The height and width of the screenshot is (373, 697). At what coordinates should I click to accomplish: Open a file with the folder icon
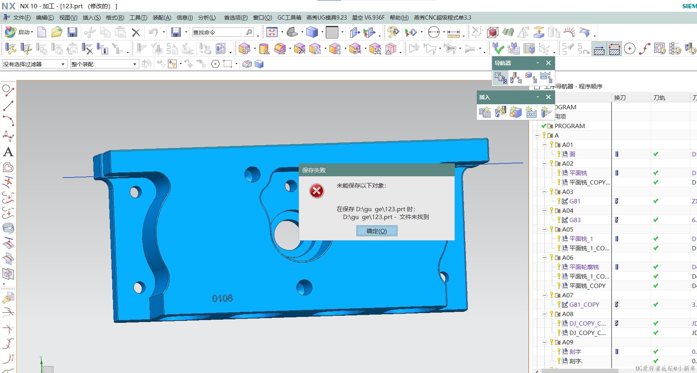point(57,32)
